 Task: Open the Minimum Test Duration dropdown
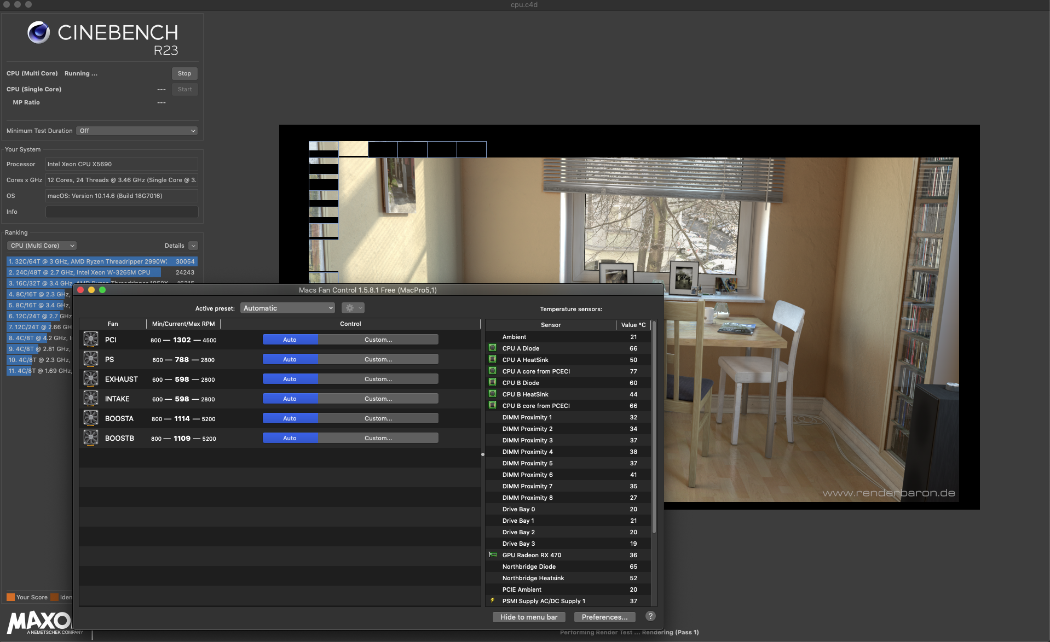(x=137, y=131)
